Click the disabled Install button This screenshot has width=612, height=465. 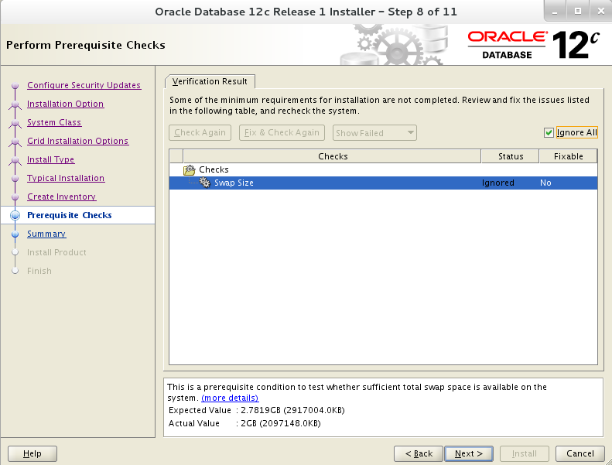[x=524, y=453]
